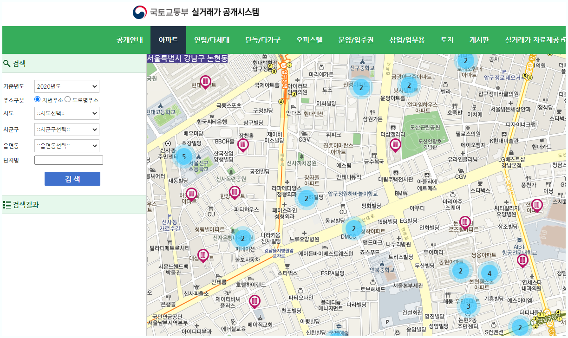Expand the 시군구선택 dropdown
The width and height of the screenshot is (568, 338).
pos(67,129)
